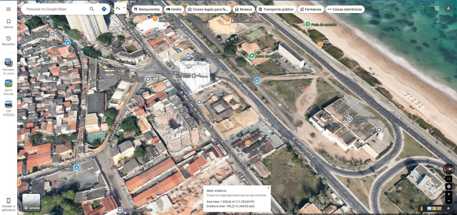
Task: Expand the bottom-right imagery strip chevron
Action: point(448,208)
